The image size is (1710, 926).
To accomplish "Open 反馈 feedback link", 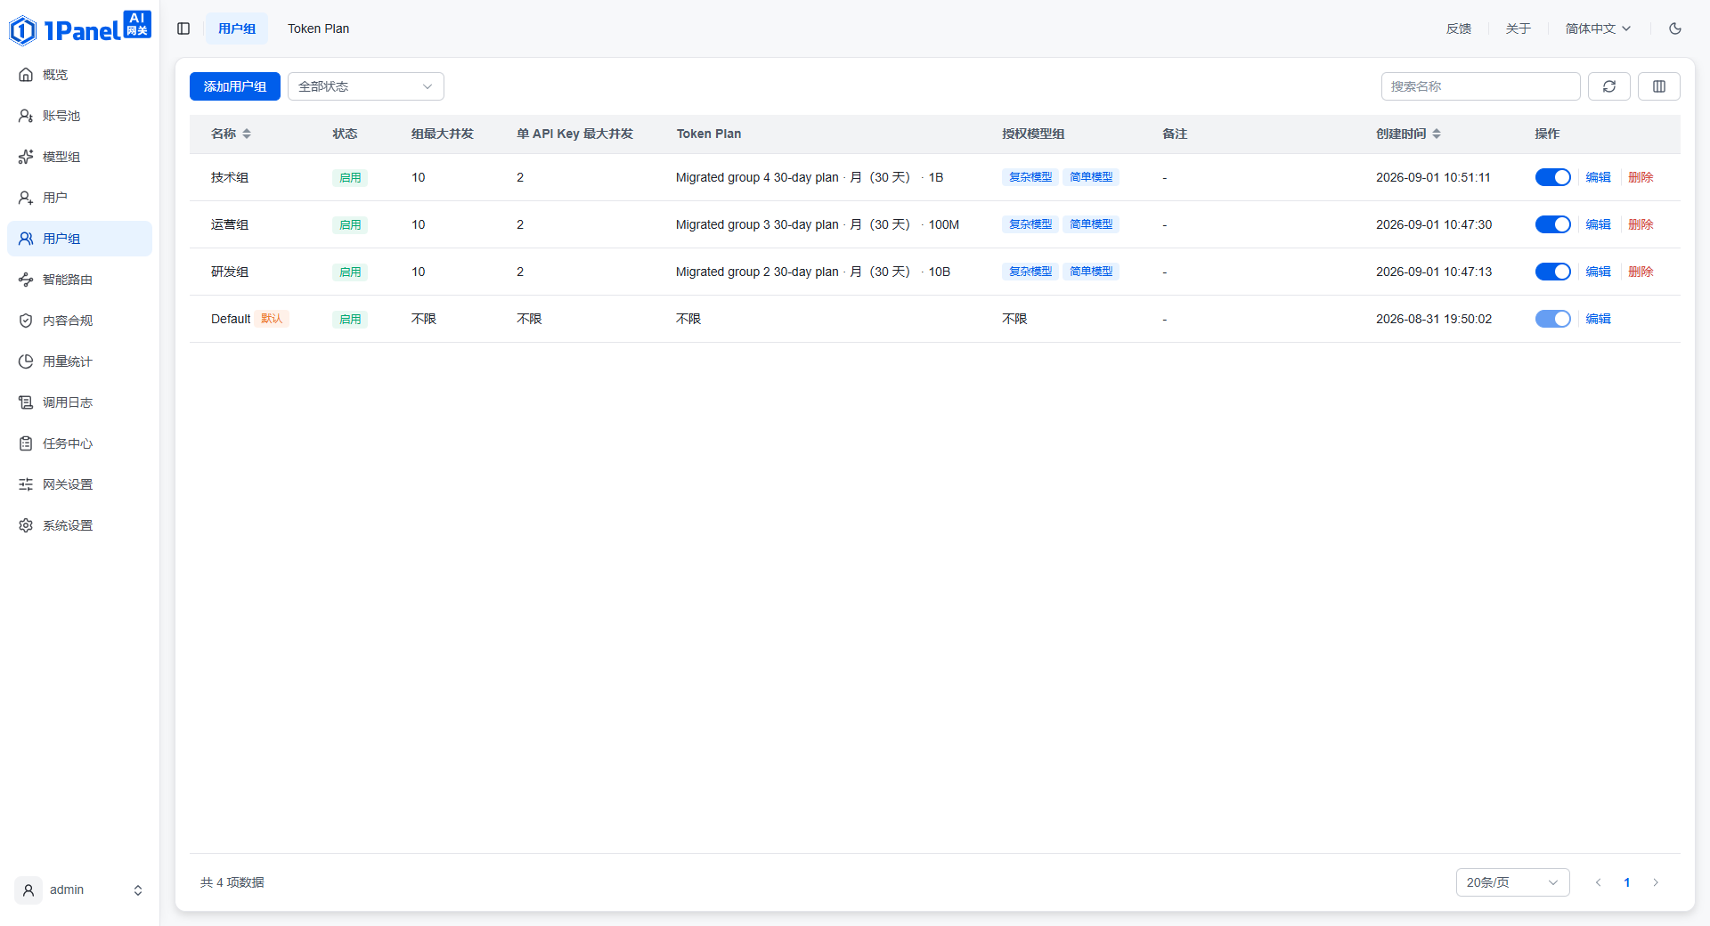I will coord(1459,28).
